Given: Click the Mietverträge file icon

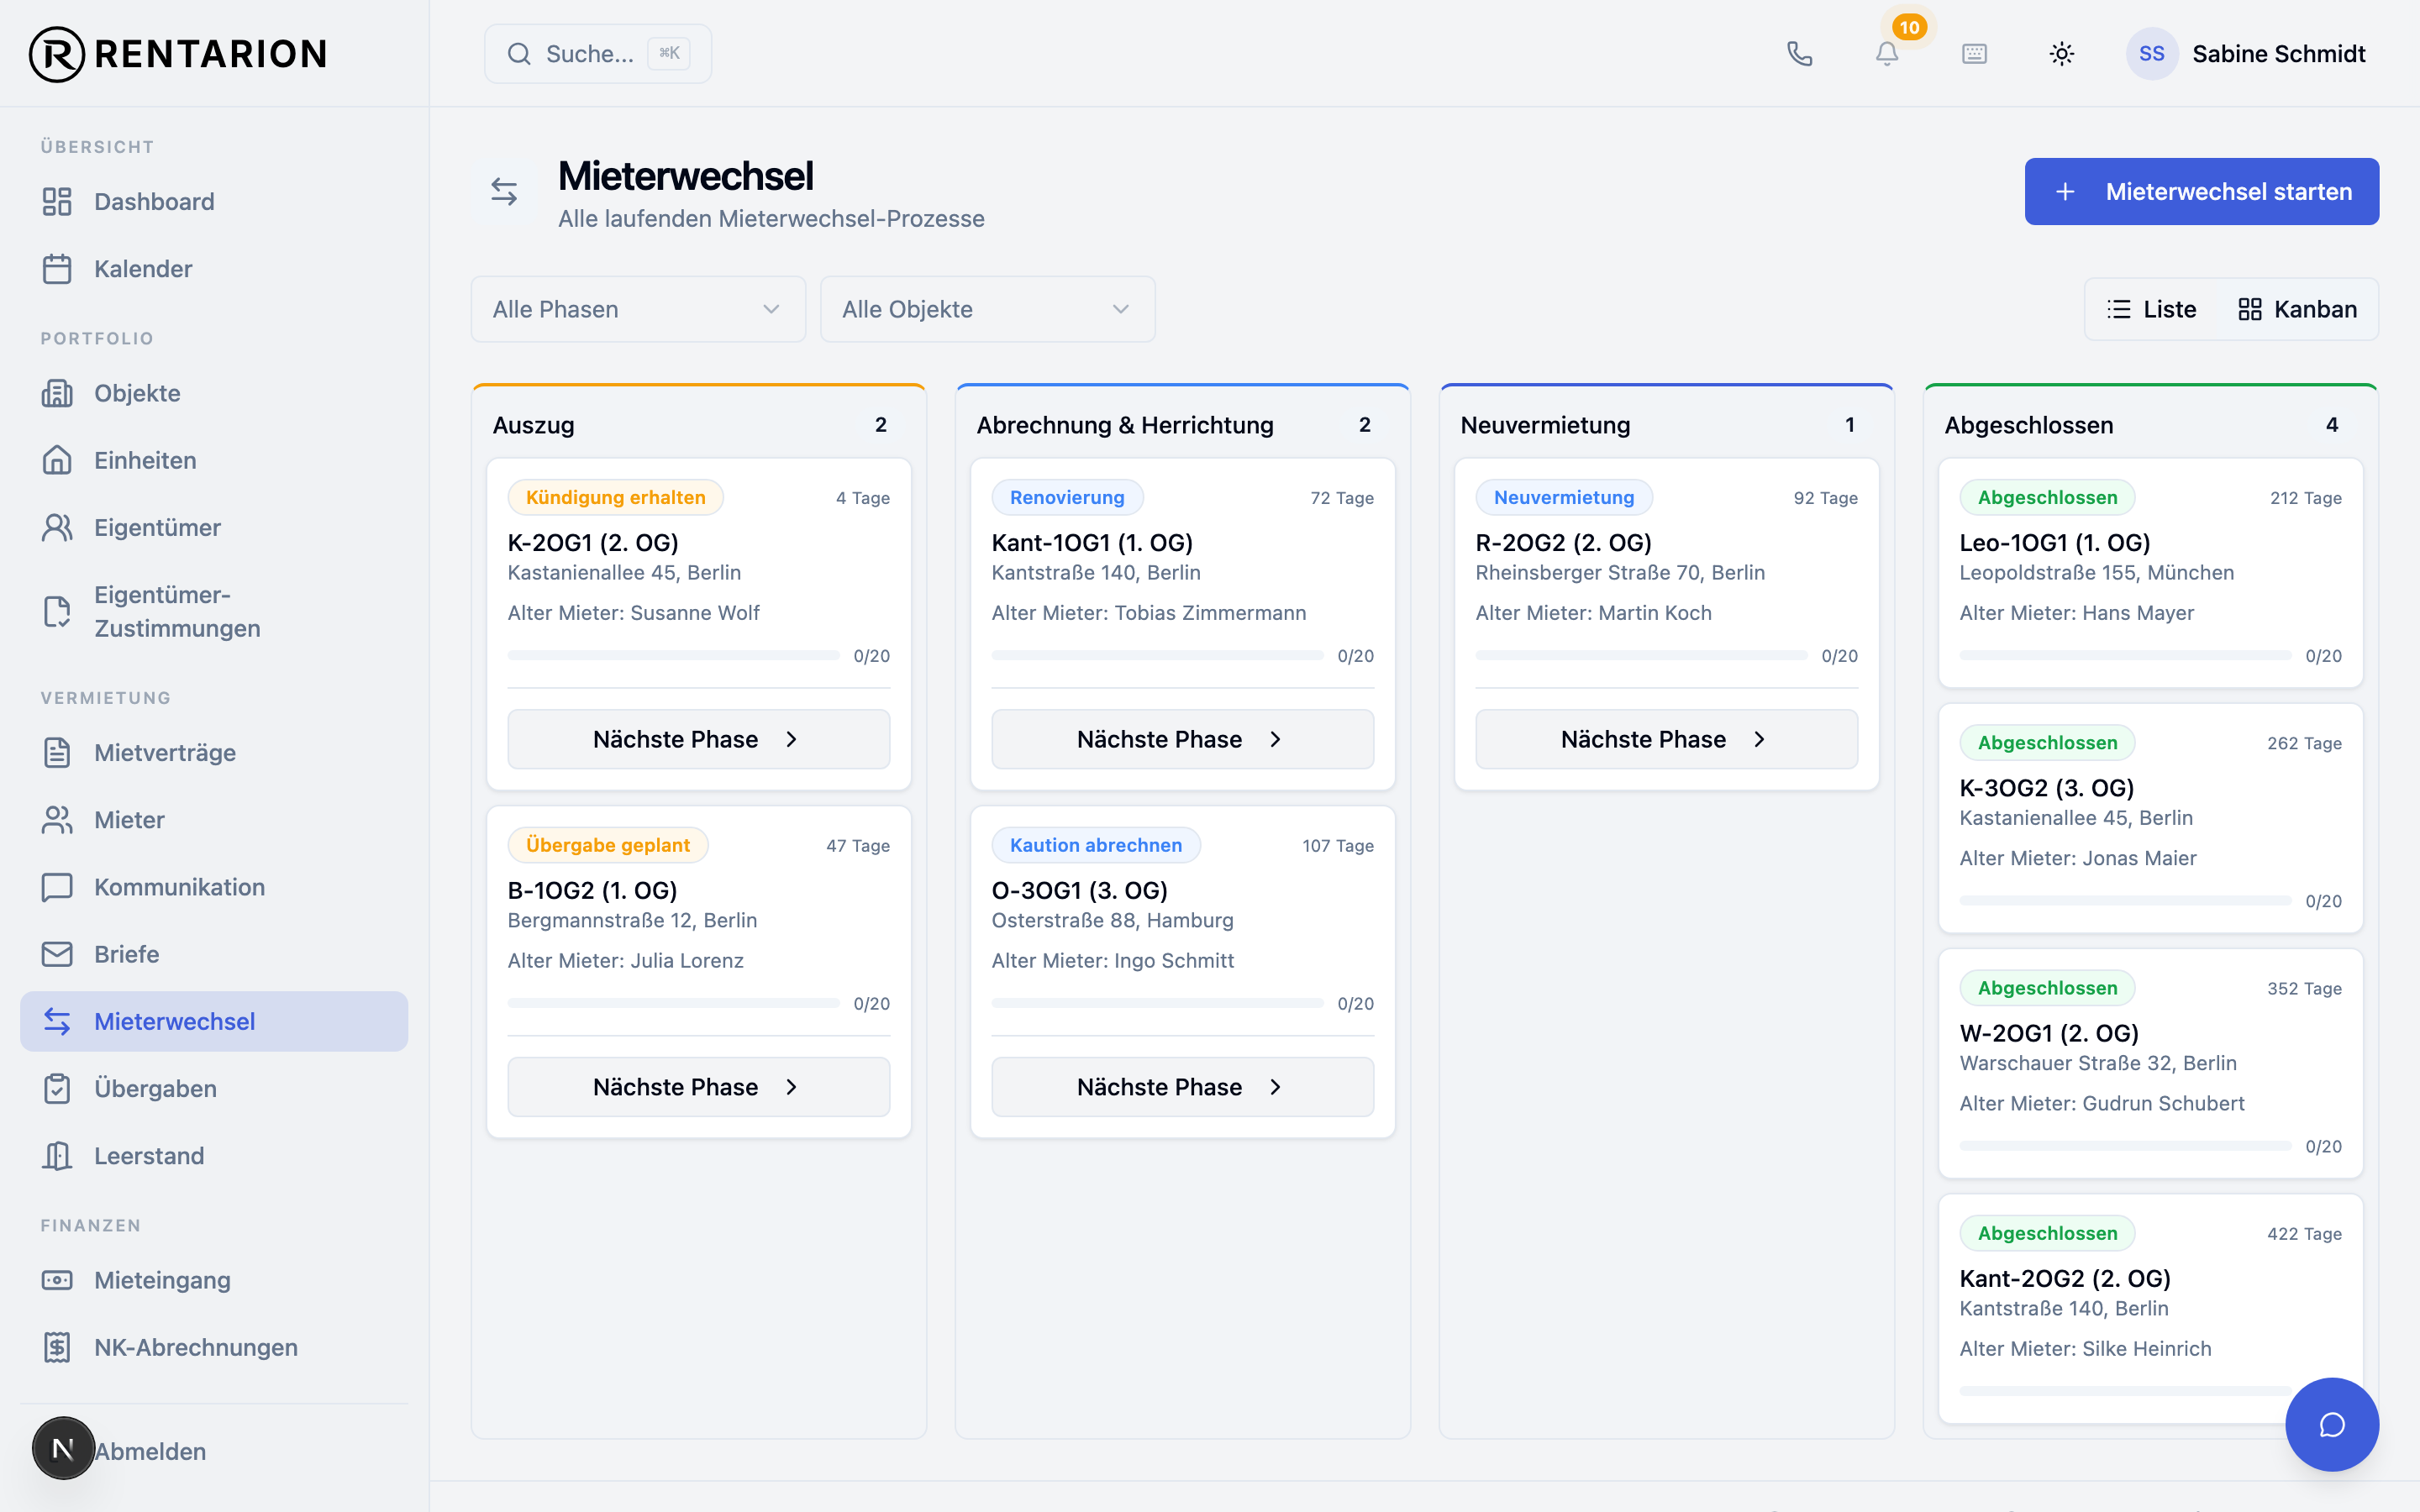Looking at the screenshot, I should (57, 753).
